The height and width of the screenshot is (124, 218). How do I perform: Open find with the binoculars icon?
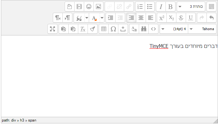(x=144, y=29)
